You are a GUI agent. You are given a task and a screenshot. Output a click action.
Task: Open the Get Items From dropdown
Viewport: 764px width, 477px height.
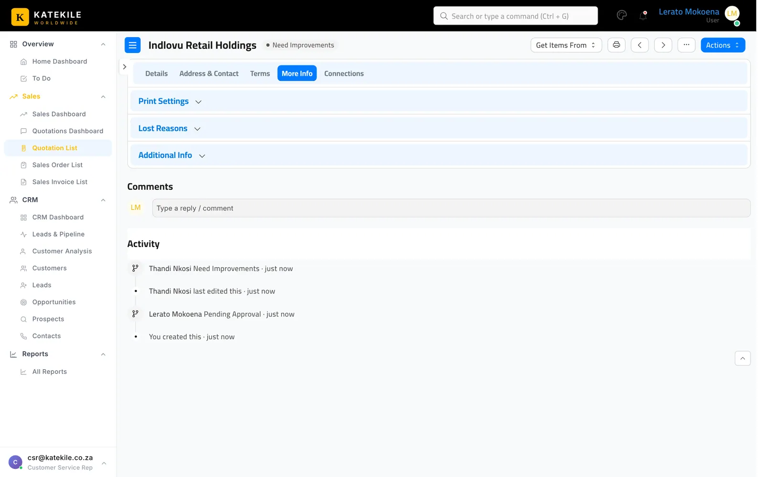(x=566, y=45)
